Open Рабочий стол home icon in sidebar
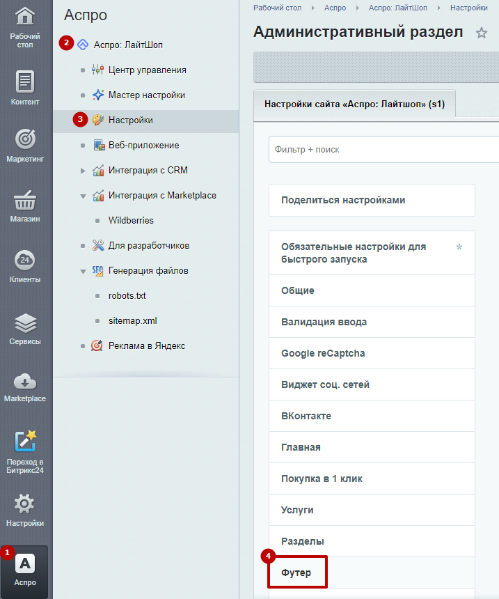Screen dimensions: 499x599 25,17
